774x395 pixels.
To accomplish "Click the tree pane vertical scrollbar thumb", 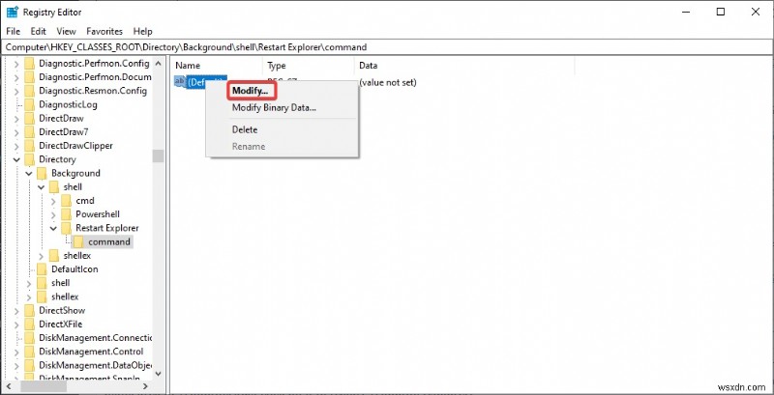I will click(158, 156).
